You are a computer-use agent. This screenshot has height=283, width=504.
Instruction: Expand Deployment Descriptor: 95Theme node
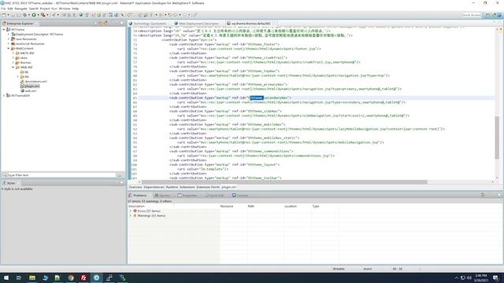pos(9,35)
